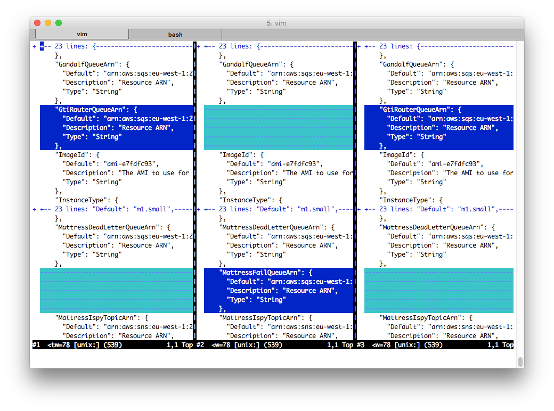Expand m1.small fold in pane #1
The height and width of the screenshot is (411, 554).
(x=113, y=209)
